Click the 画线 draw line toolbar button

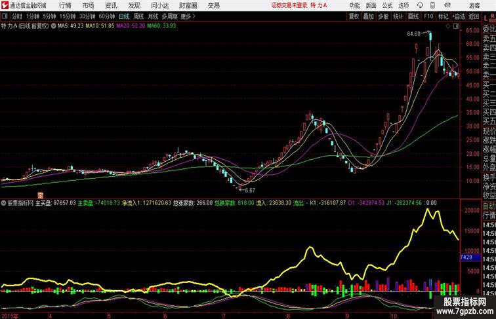(413, 16)
